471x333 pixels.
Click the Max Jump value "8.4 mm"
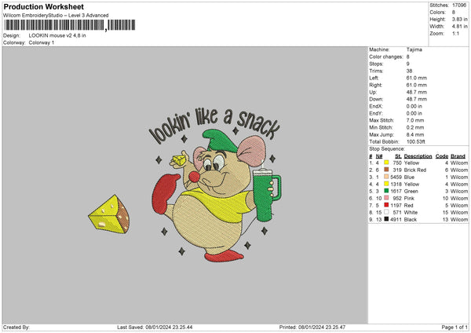click(415, 134)
